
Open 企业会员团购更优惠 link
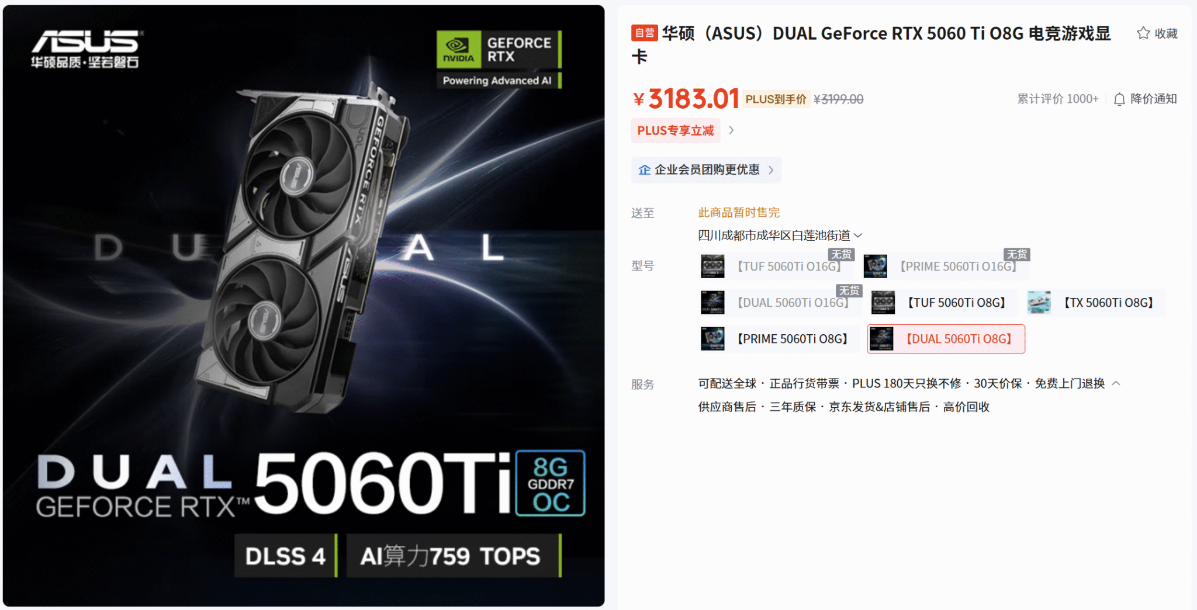point(706,170)
